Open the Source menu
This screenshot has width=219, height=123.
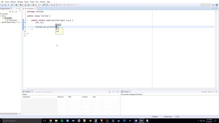tap(7, 2)
